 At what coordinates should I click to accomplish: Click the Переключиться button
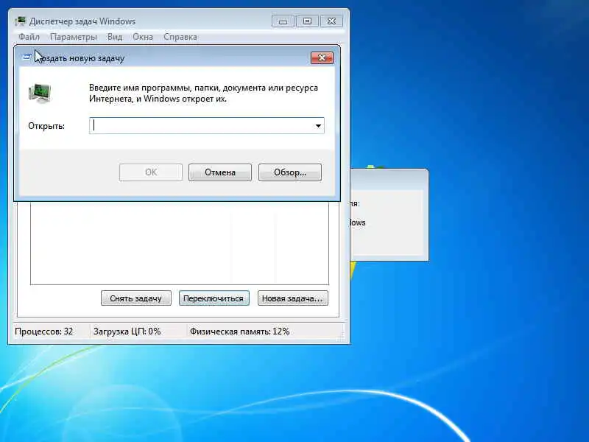pyautogui.click(x=214, y=298)
